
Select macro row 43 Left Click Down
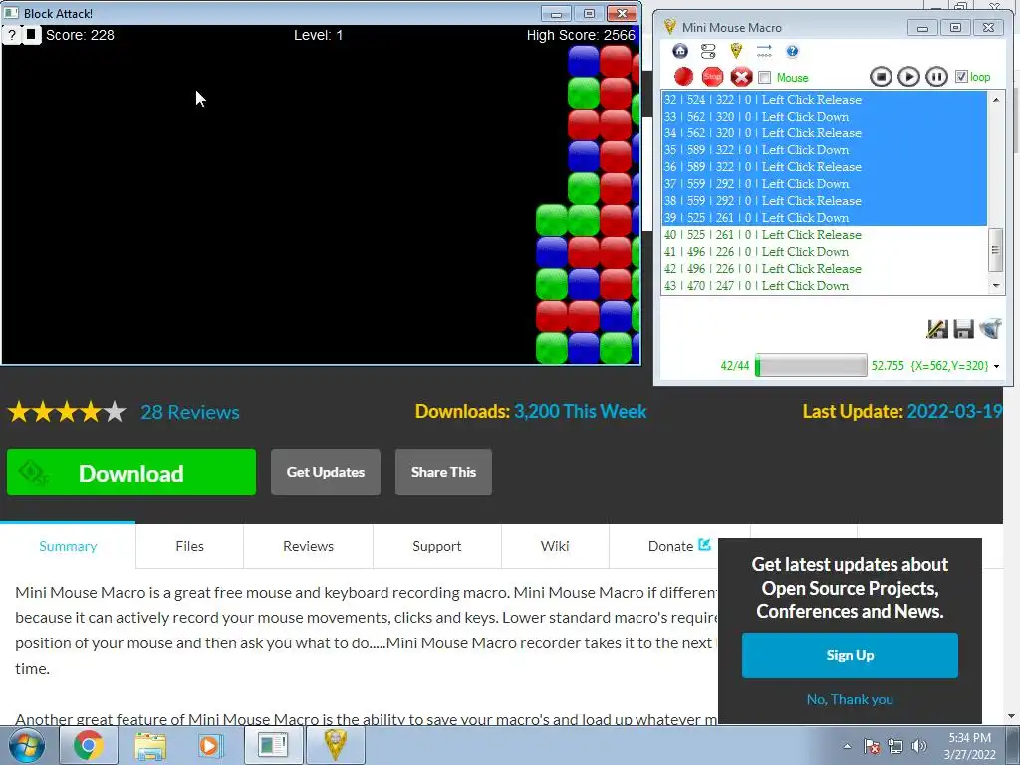[824, 286]
